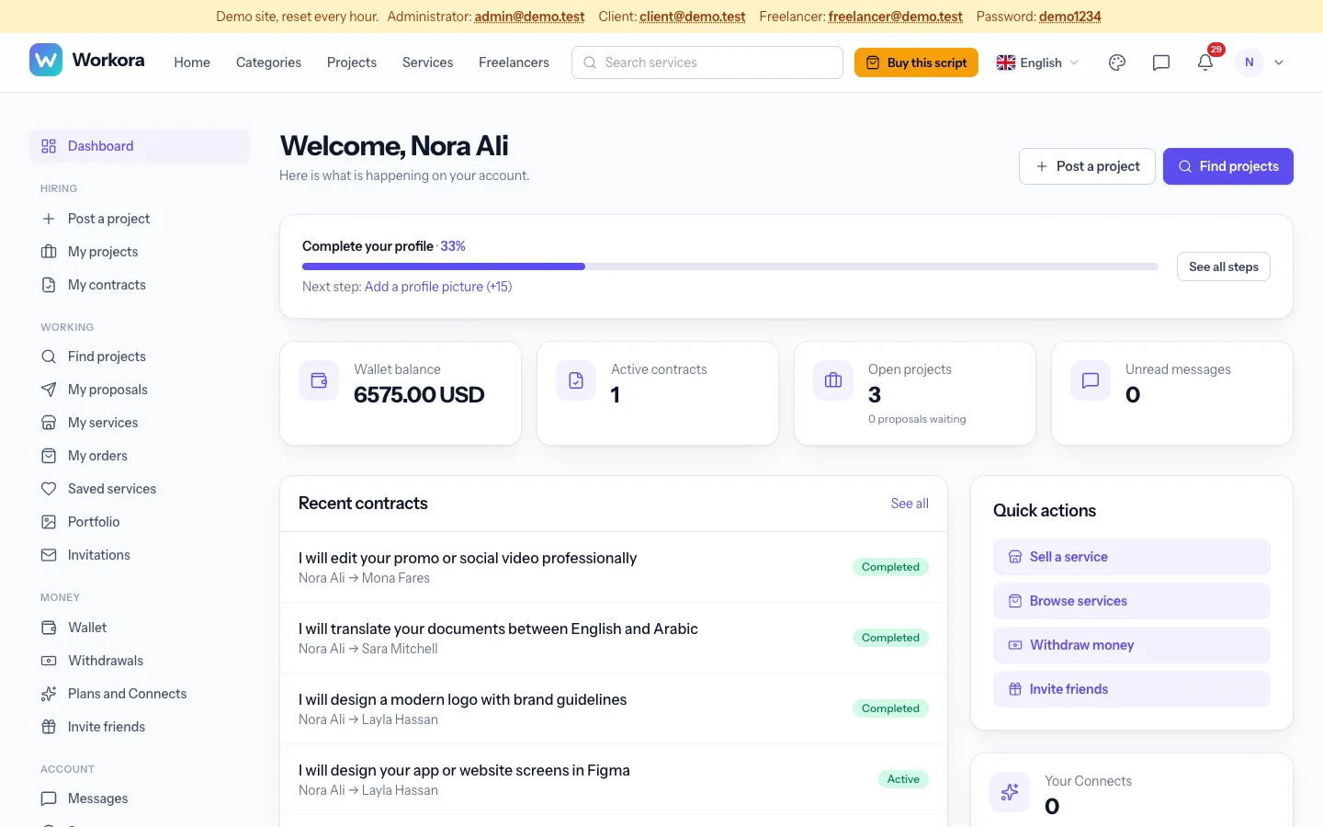Select Withdraw money quick action
The image size is (1323, 827).
[x=1132, y=645]
